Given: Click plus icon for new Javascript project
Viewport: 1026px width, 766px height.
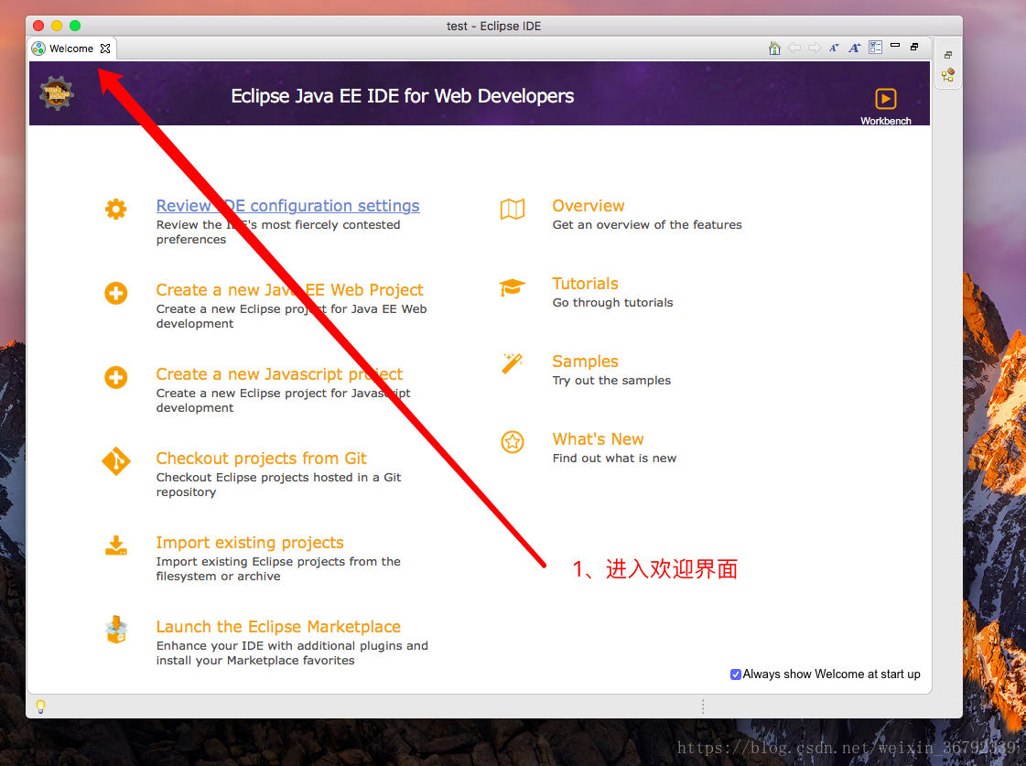Looking at the screenshot, I should coord(116,377).
